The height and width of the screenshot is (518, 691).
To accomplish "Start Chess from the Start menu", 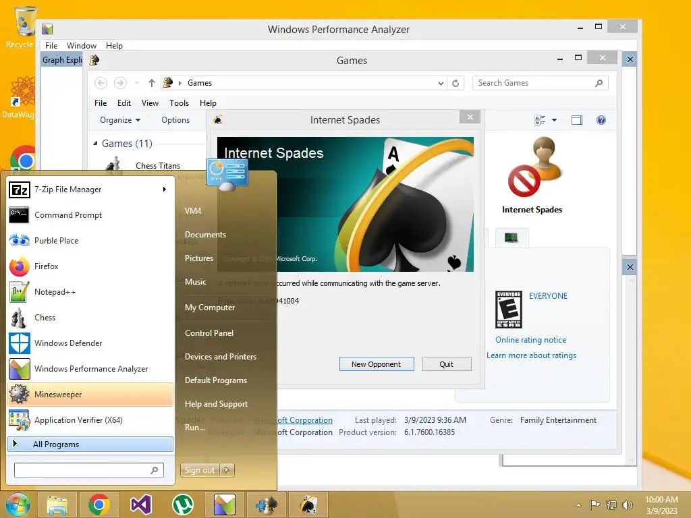I will click(90, 318).
